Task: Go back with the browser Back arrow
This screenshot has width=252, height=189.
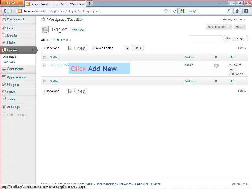Action: (5, 11)
